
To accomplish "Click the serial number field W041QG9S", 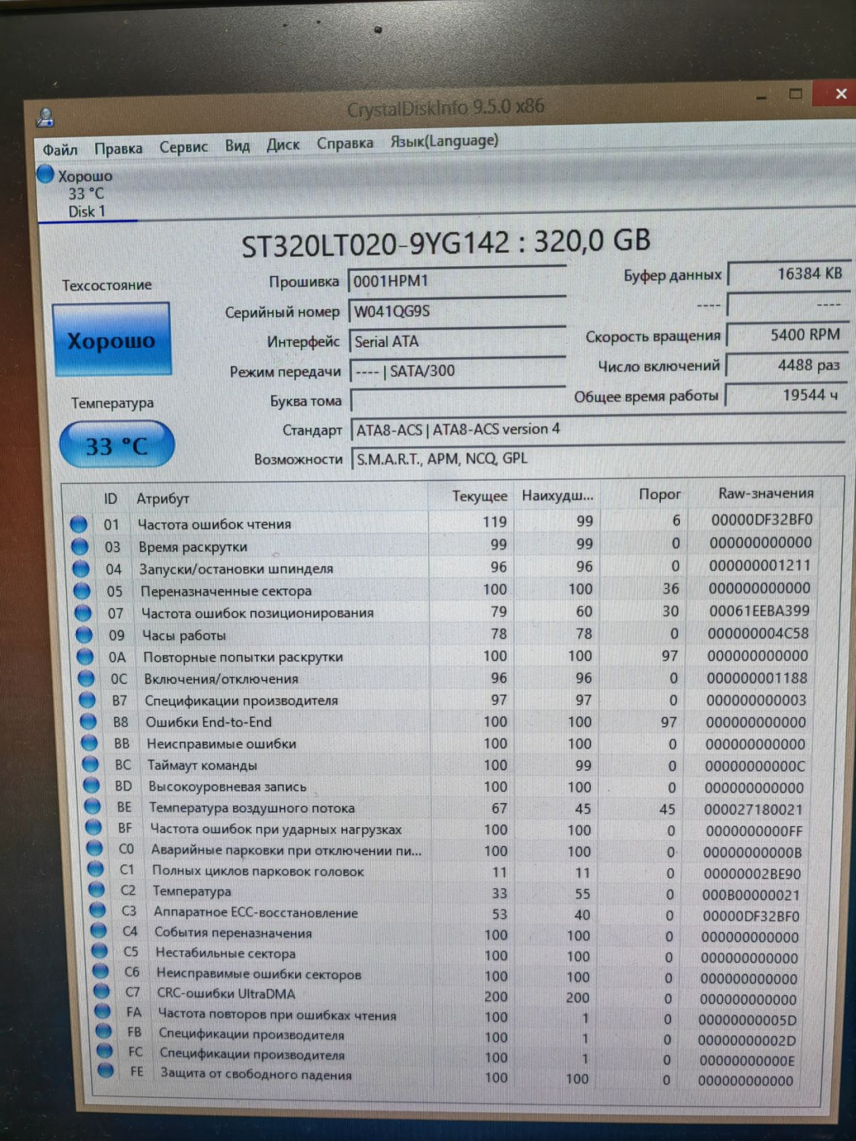I will click(x=457, y=311).
